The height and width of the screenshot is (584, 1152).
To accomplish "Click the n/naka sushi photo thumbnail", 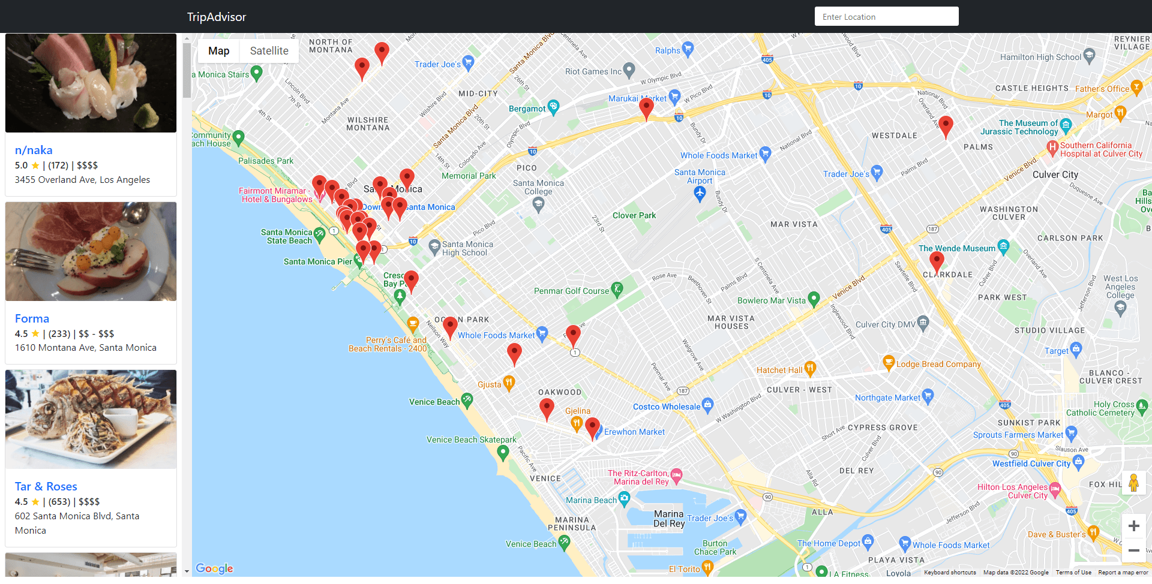I will point(91,83).
